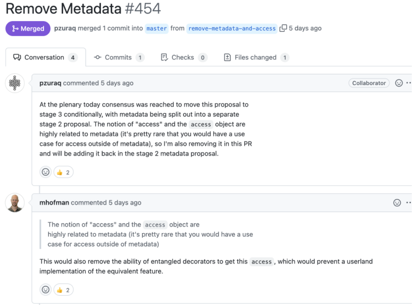Add reaction below mhofman's comment

pos(46,289)
